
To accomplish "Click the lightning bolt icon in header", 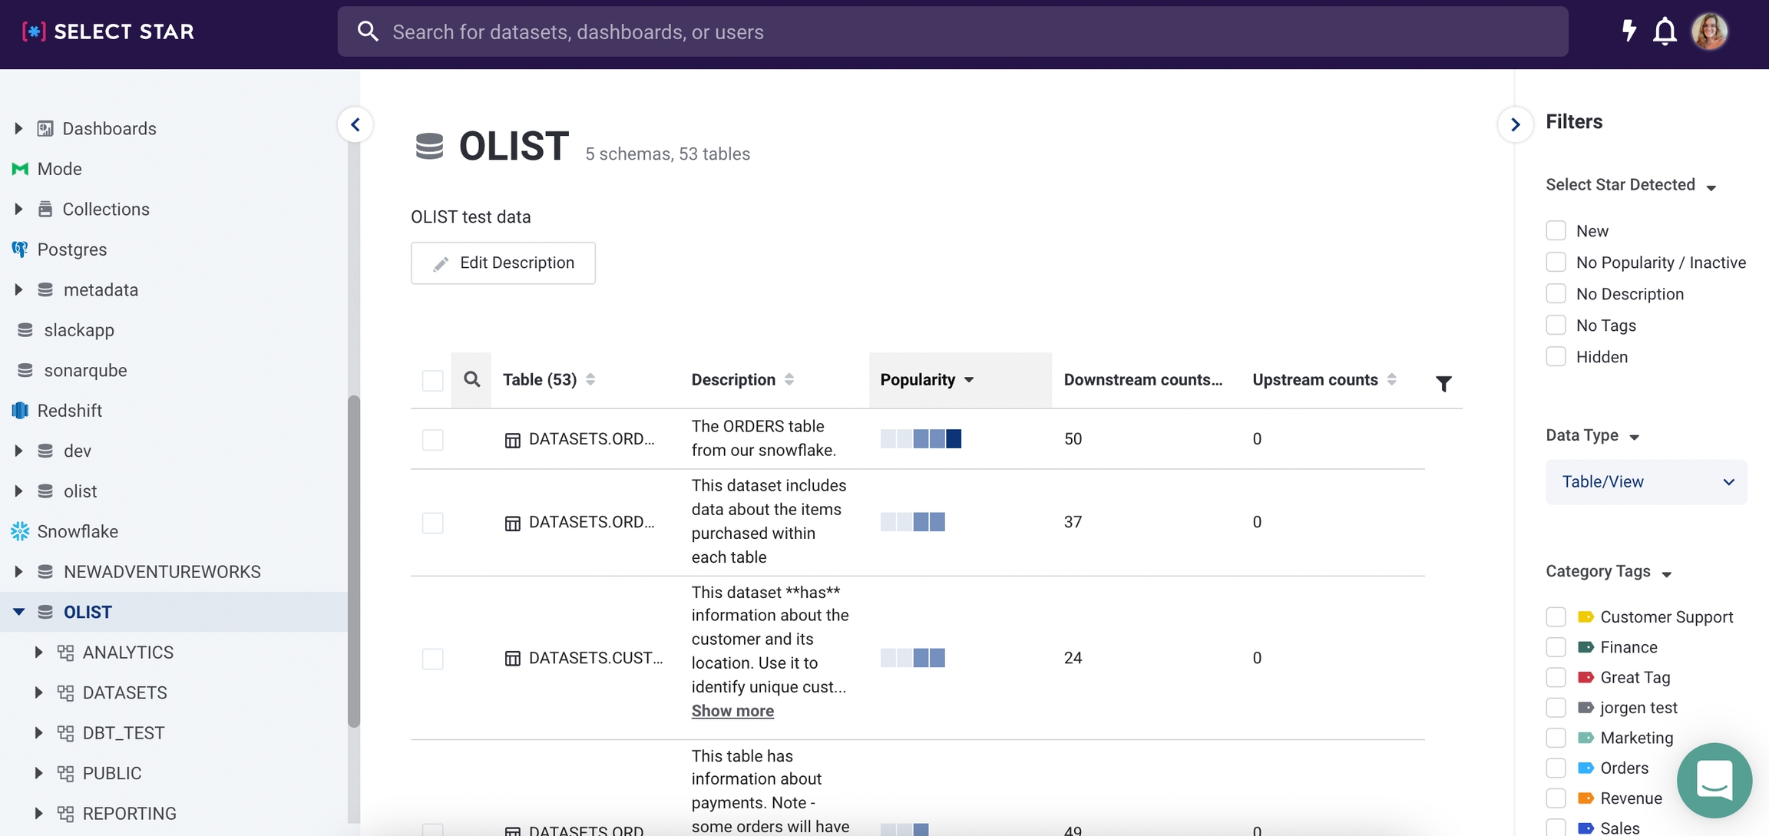I will pyautogui.click(x=1628, y=31).
